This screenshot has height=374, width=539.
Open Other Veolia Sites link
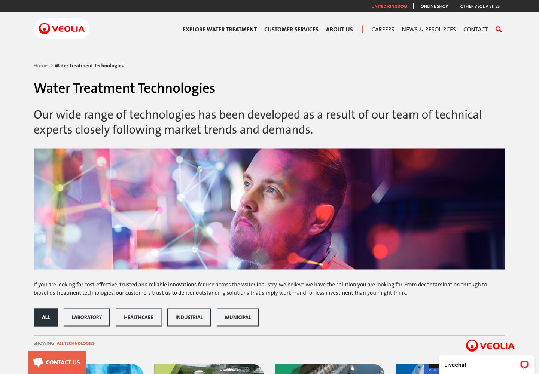pos(480,6)
